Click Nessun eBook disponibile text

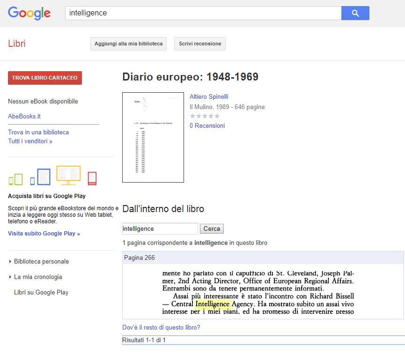(43, 102)
